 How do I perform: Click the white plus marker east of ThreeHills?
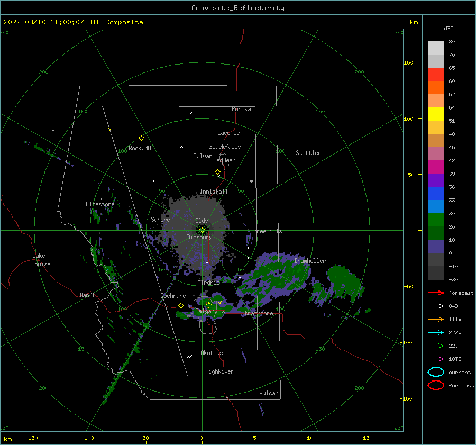299,213
